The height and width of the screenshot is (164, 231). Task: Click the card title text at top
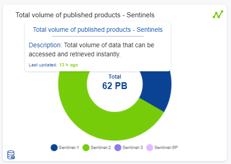point(85,15)
